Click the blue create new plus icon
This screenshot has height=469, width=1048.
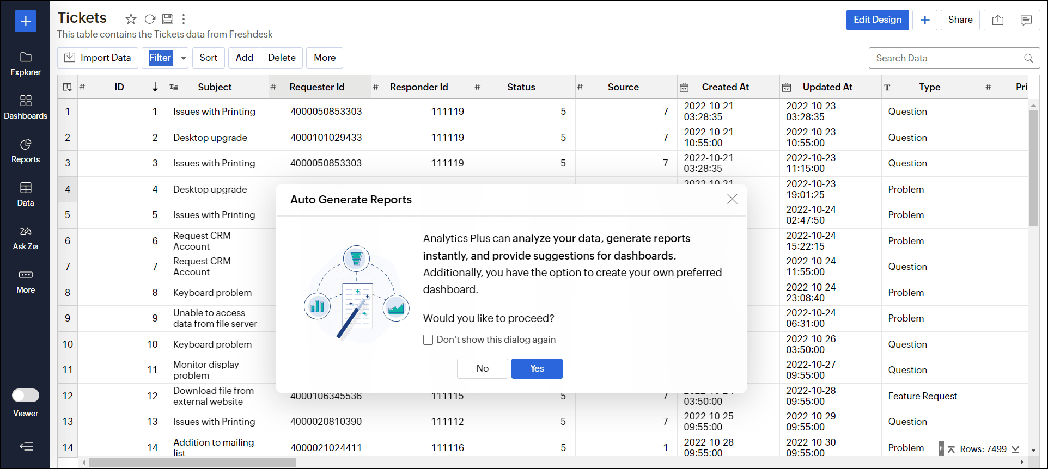26,21
